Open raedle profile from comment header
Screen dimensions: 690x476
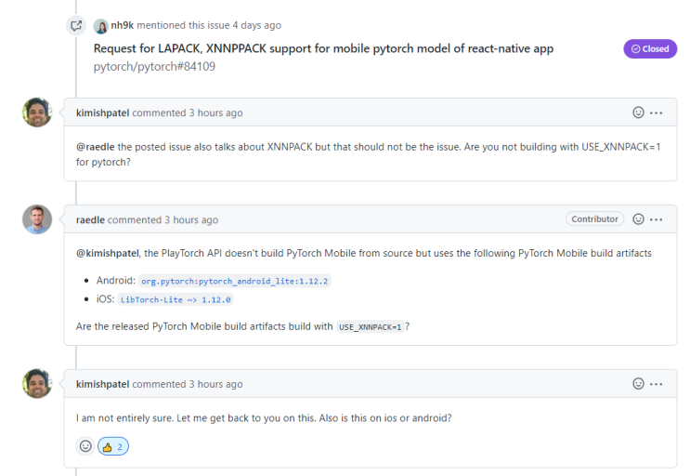pyautogui.click(x=90, y=219)
